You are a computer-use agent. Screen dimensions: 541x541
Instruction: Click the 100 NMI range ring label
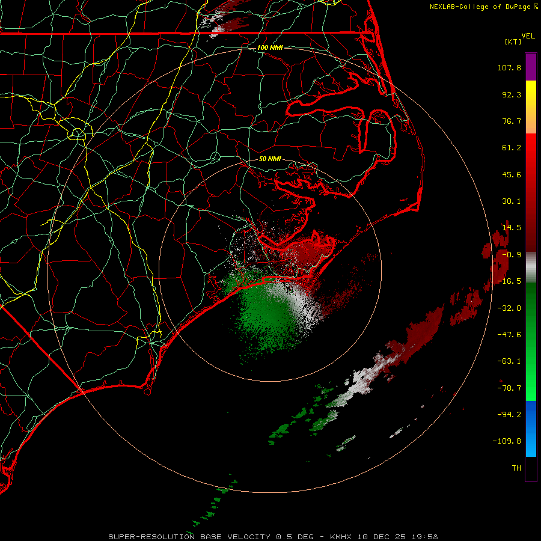[x=270, y=47]
